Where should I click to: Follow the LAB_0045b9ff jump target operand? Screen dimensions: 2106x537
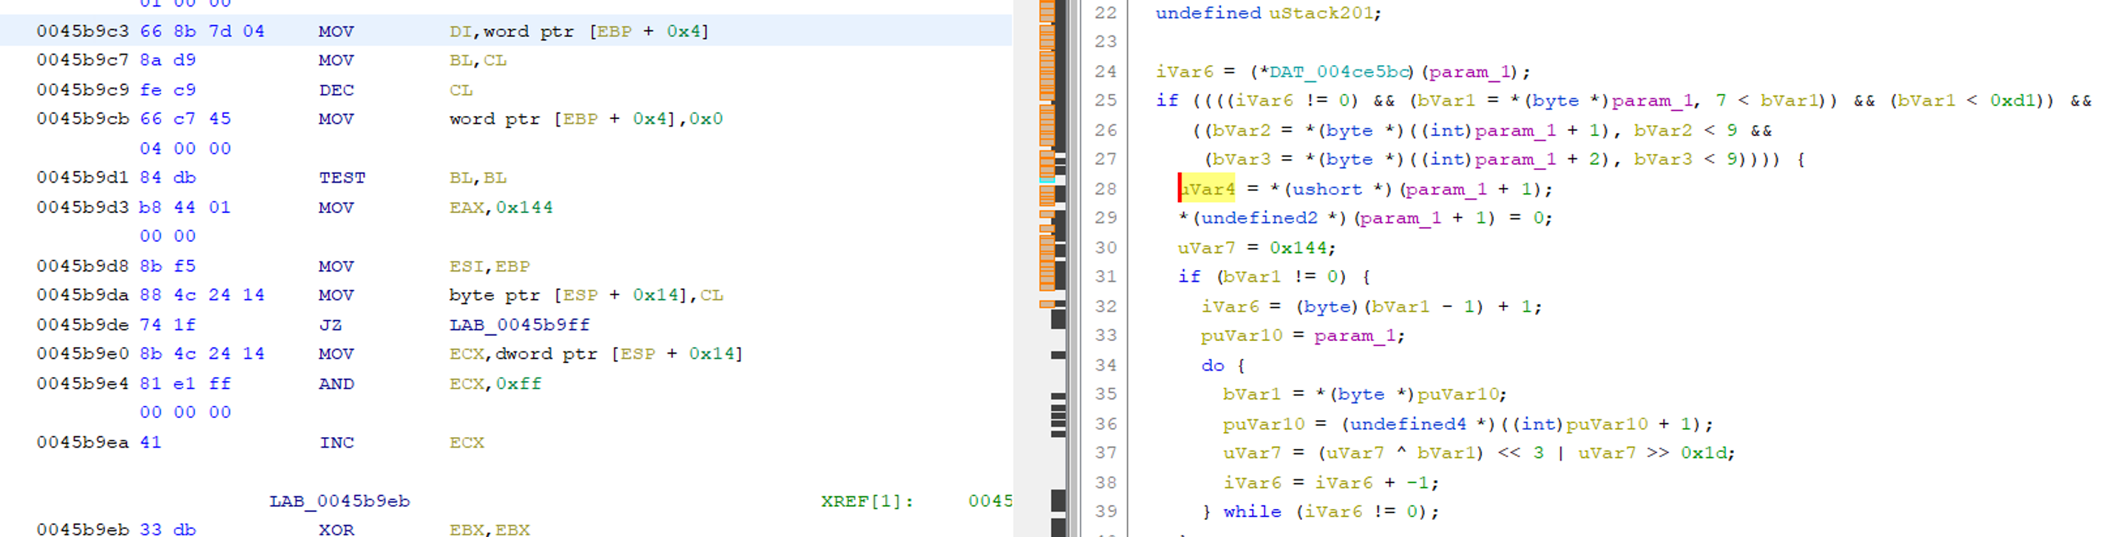pyautogui.click(x=519, y=325)
